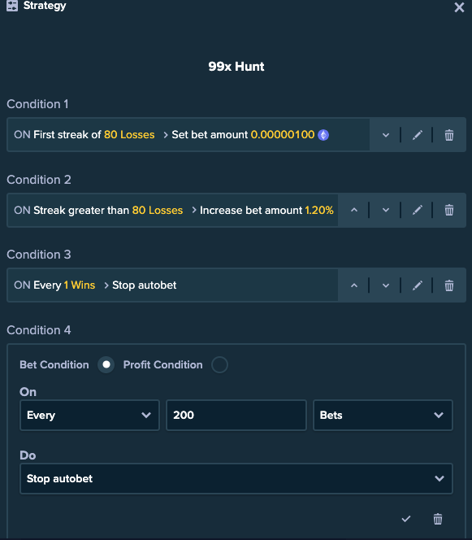Move Condition 3 up with arrow
Screen dimensions: 472x540
click(354, 285)
